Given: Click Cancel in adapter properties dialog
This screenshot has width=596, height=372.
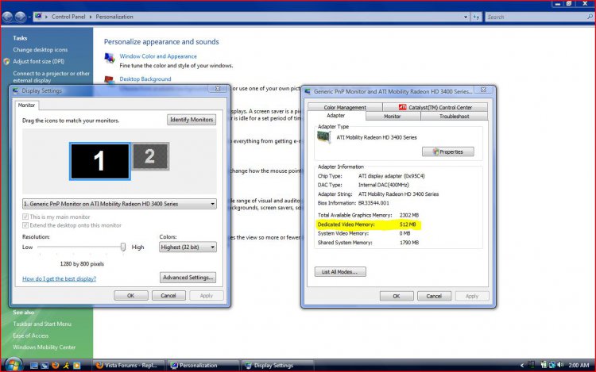Looking at the screenshot, I should 434,296.
